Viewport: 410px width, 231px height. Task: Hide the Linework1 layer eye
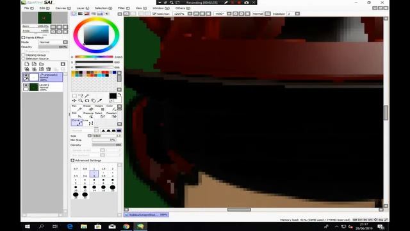[x=26, y=76]
